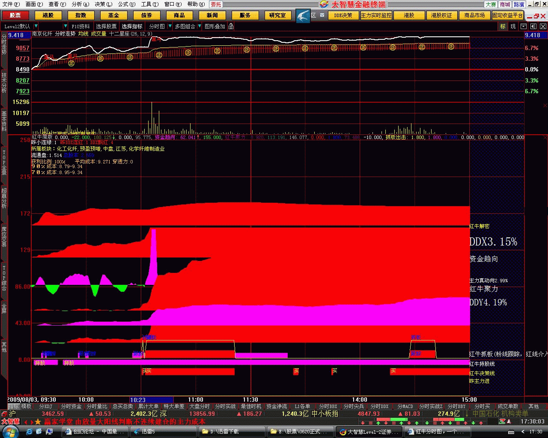548x438 pixels.
Task: Click the red X at upper chart edge
Action: coord(545,105)
